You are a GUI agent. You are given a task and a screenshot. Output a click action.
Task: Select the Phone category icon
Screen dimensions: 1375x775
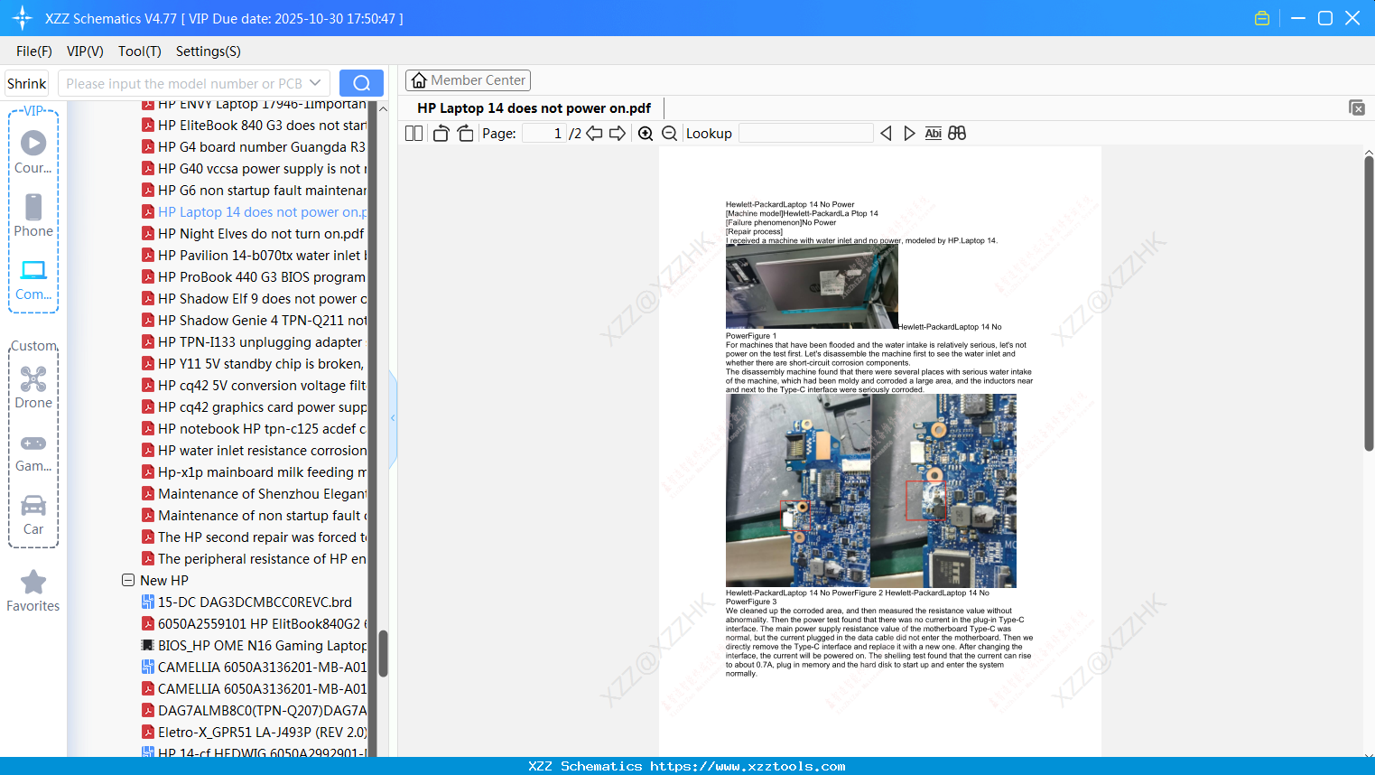33,215
